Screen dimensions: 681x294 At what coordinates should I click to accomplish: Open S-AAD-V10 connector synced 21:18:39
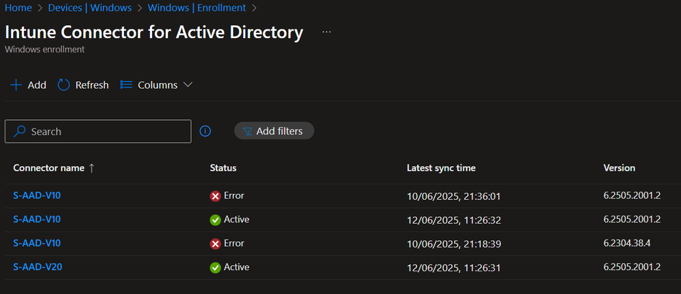pyautogui.click(x=37, y=244)
